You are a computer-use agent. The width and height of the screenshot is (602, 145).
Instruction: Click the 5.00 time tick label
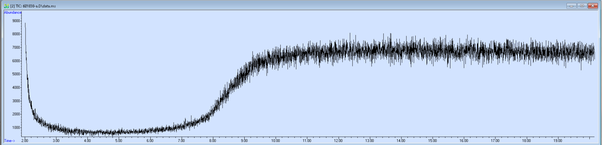coord(119,141)
